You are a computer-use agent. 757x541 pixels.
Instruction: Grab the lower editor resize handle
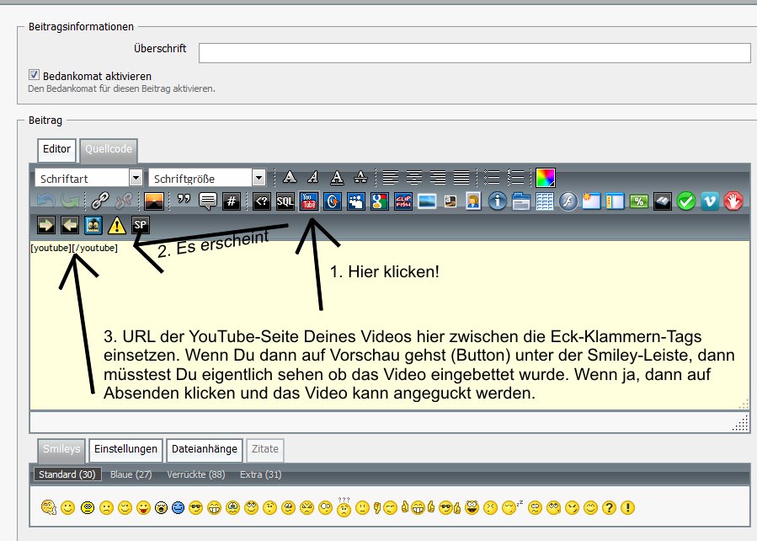click(x=741, y=424)
